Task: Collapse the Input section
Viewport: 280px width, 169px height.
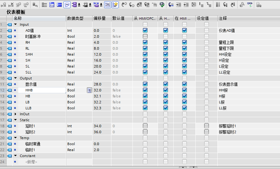Action: coord(15,25)
